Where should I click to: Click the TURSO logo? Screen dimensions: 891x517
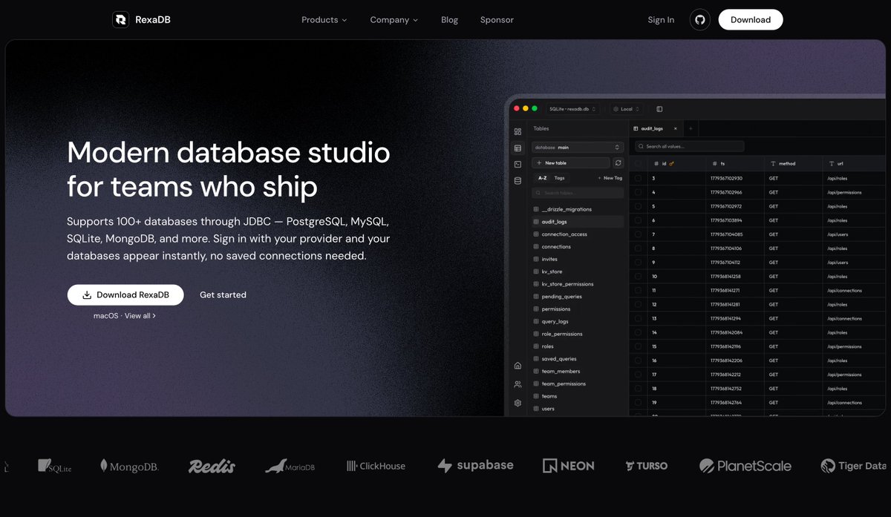point(647,466)
